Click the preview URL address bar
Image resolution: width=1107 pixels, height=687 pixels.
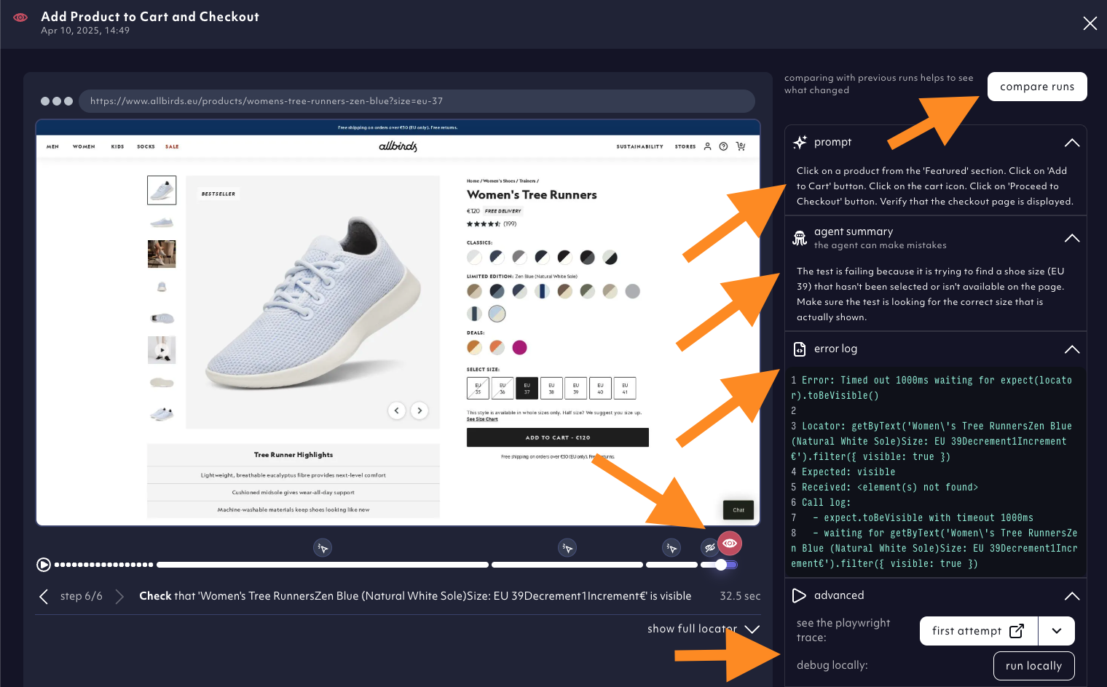pos(417,101)
